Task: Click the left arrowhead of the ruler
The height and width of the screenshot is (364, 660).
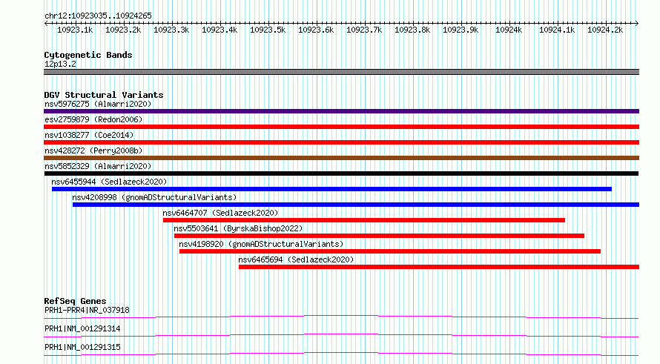Action: (x=45, y=23)
